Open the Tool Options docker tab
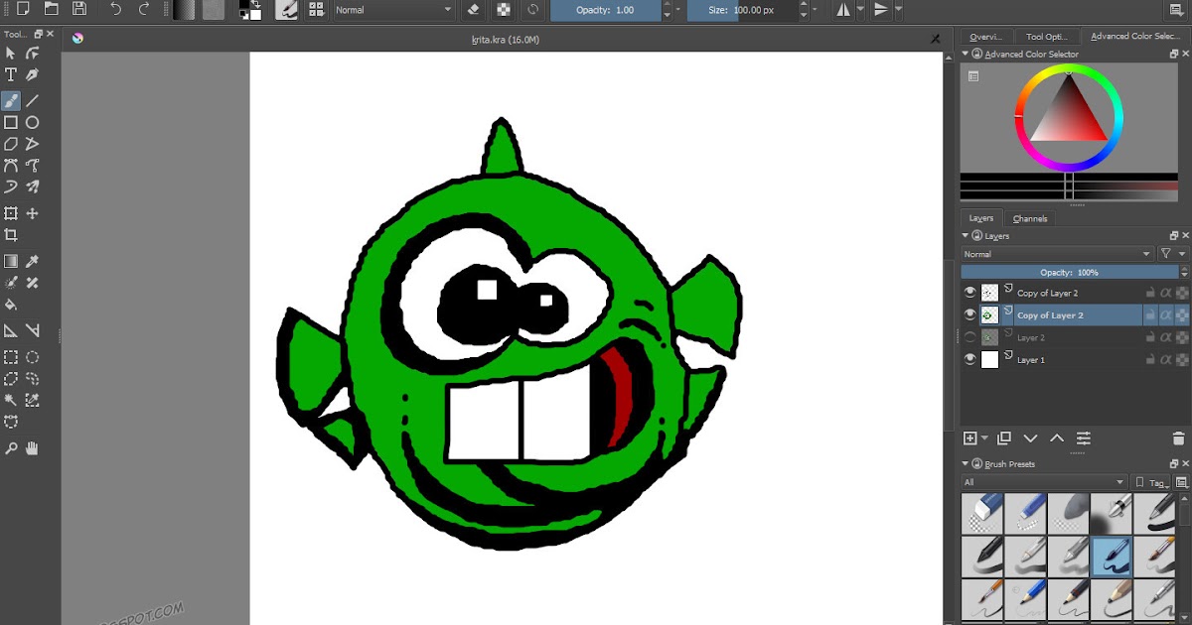Viewport: 1192px width, 625px height. coord(1047,37)
